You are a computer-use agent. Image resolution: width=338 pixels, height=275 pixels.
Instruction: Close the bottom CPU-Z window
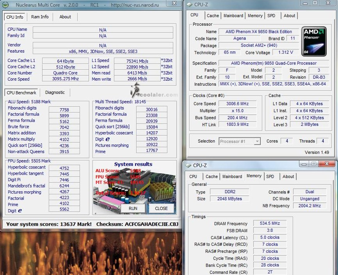[327, 164]
